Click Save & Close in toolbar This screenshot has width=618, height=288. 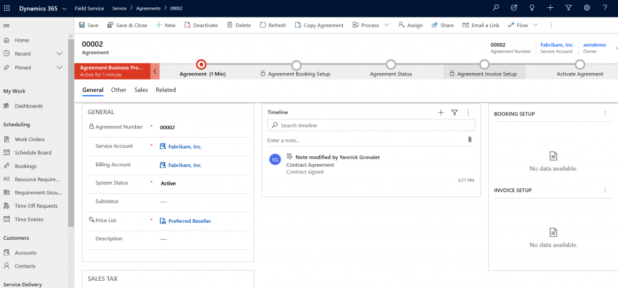[127, 25]
